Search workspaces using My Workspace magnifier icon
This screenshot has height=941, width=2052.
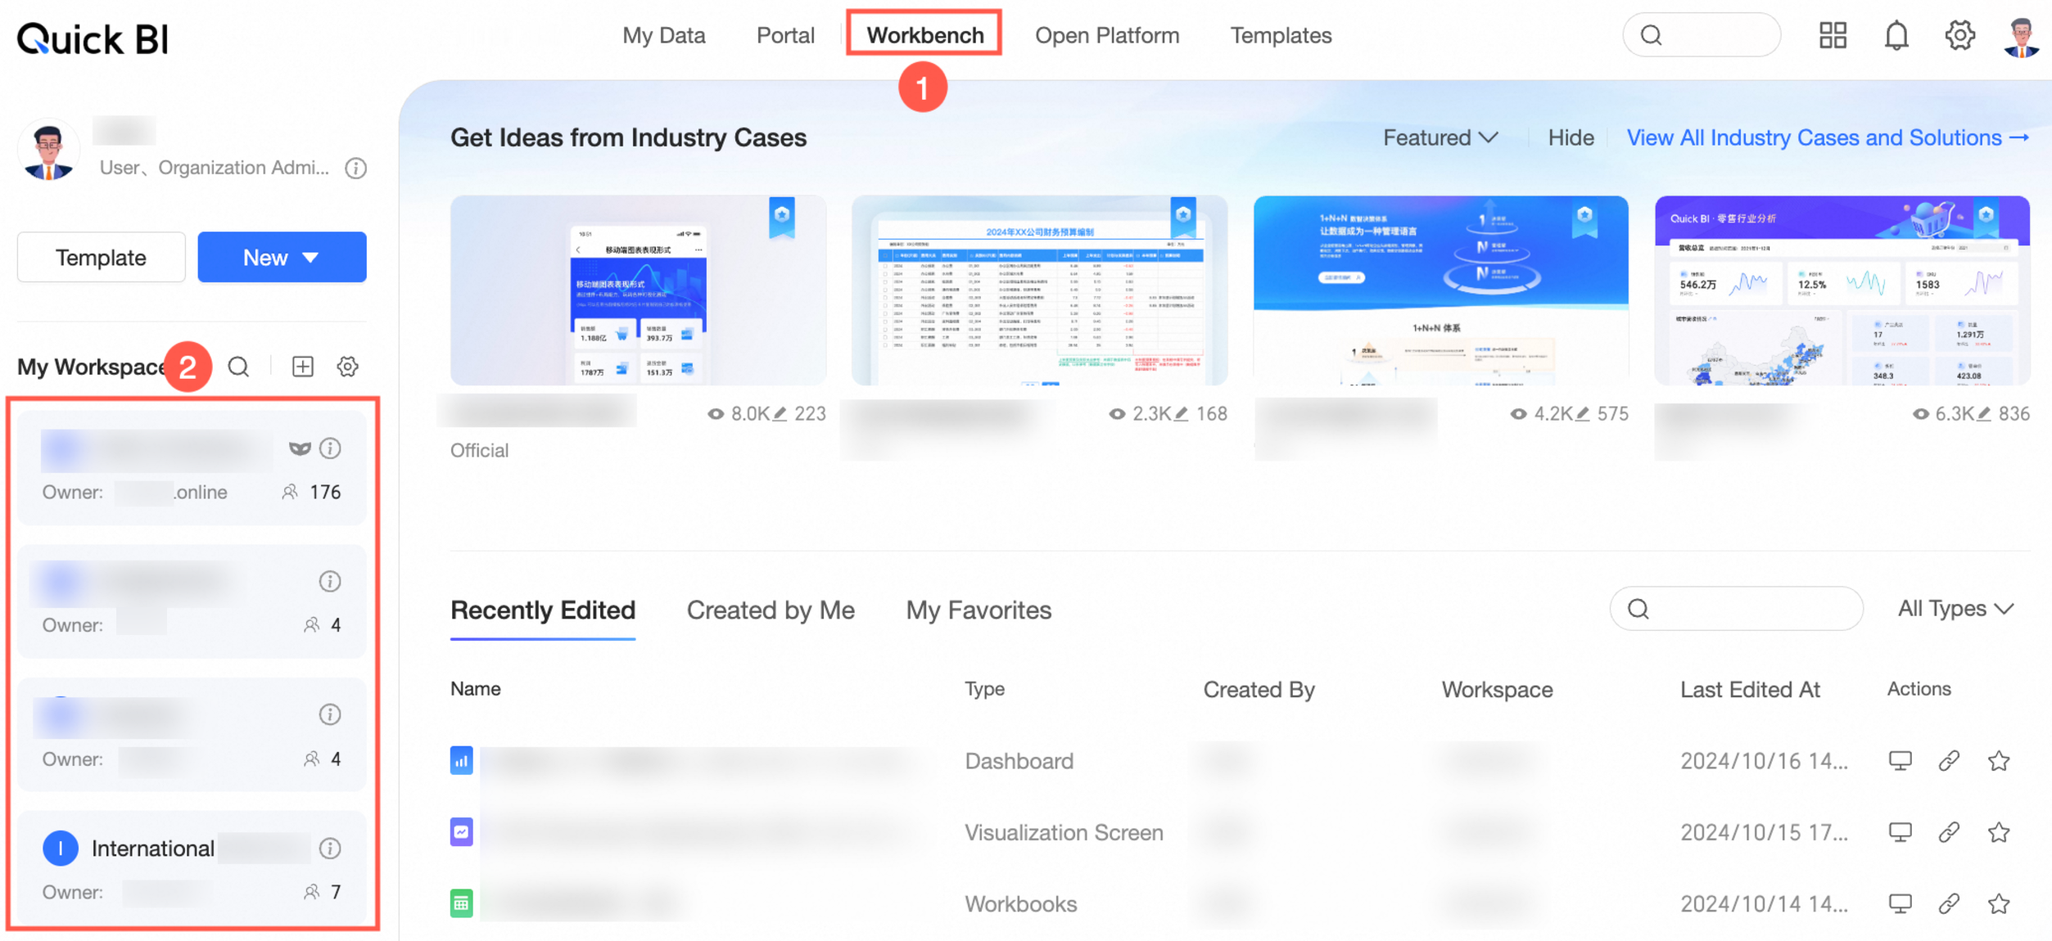(238, 367)
